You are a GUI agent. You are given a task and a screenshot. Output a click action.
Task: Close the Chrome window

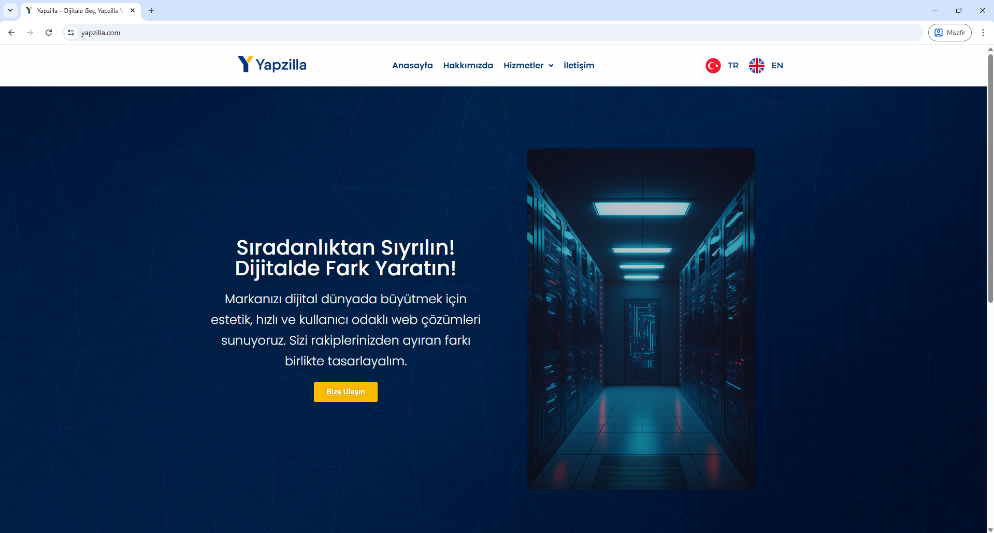pos(983,10)
